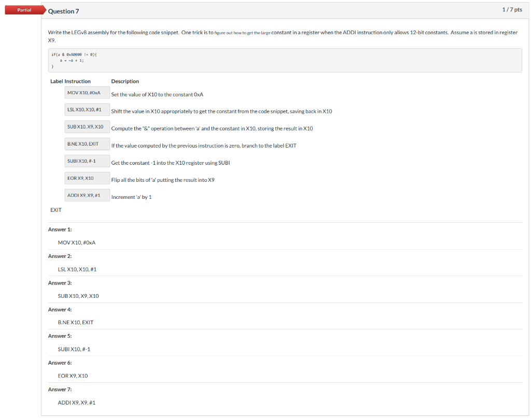This screenshot has height=418, width=531.
Task: Click the Description column header
Action: coord(125,81)
